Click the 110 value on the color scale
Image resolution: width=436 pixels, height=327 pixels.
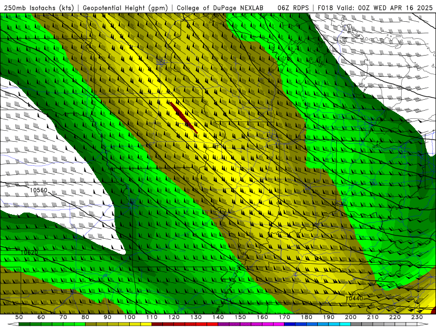pyautogui.click(x=152, y=317)
